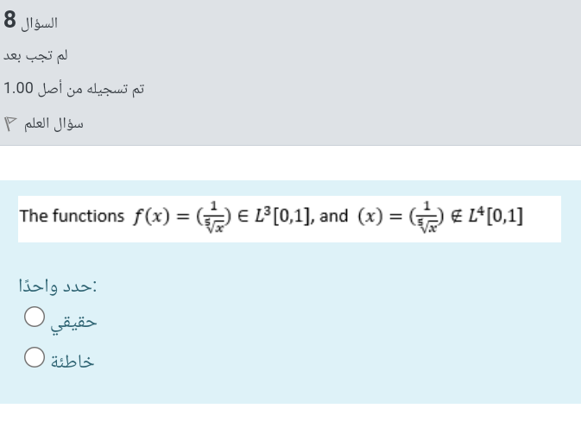581x421 pixels.
Task: Click the خاطئة answer label
Action: tap(73, 361)
